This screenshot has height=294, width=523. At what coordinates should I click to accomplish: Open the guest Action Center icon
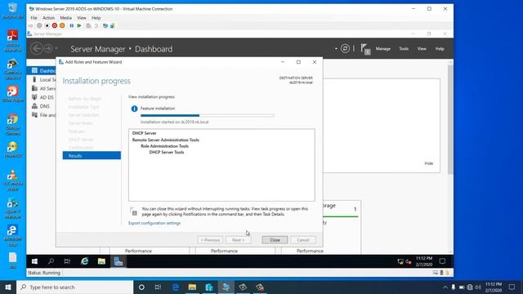tap(442, 261)
